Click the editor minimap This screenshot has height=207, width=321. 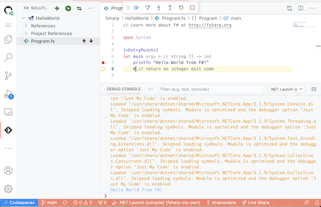pyautogui.click(x=304, y=25)
